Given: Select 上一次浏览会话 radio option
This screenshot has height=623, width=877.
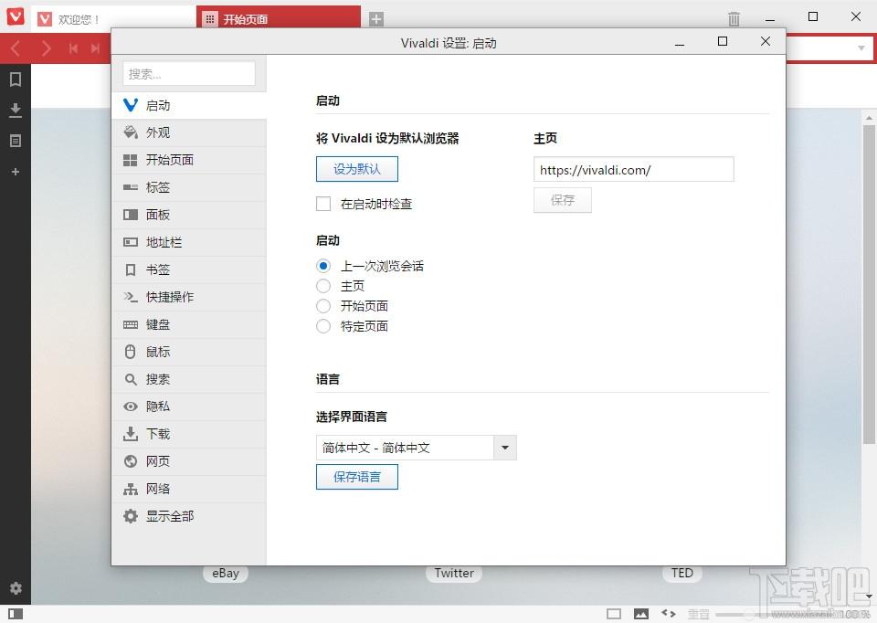Looking at the screenshot, I should [323, 266].
